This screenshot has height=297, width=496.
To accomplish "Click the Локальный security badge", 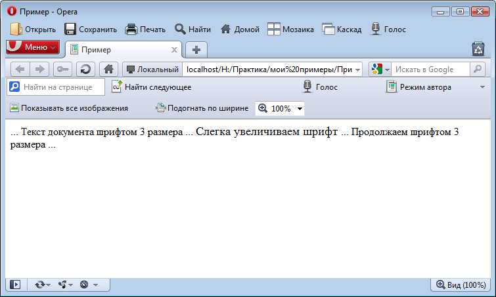I will 152,69.
